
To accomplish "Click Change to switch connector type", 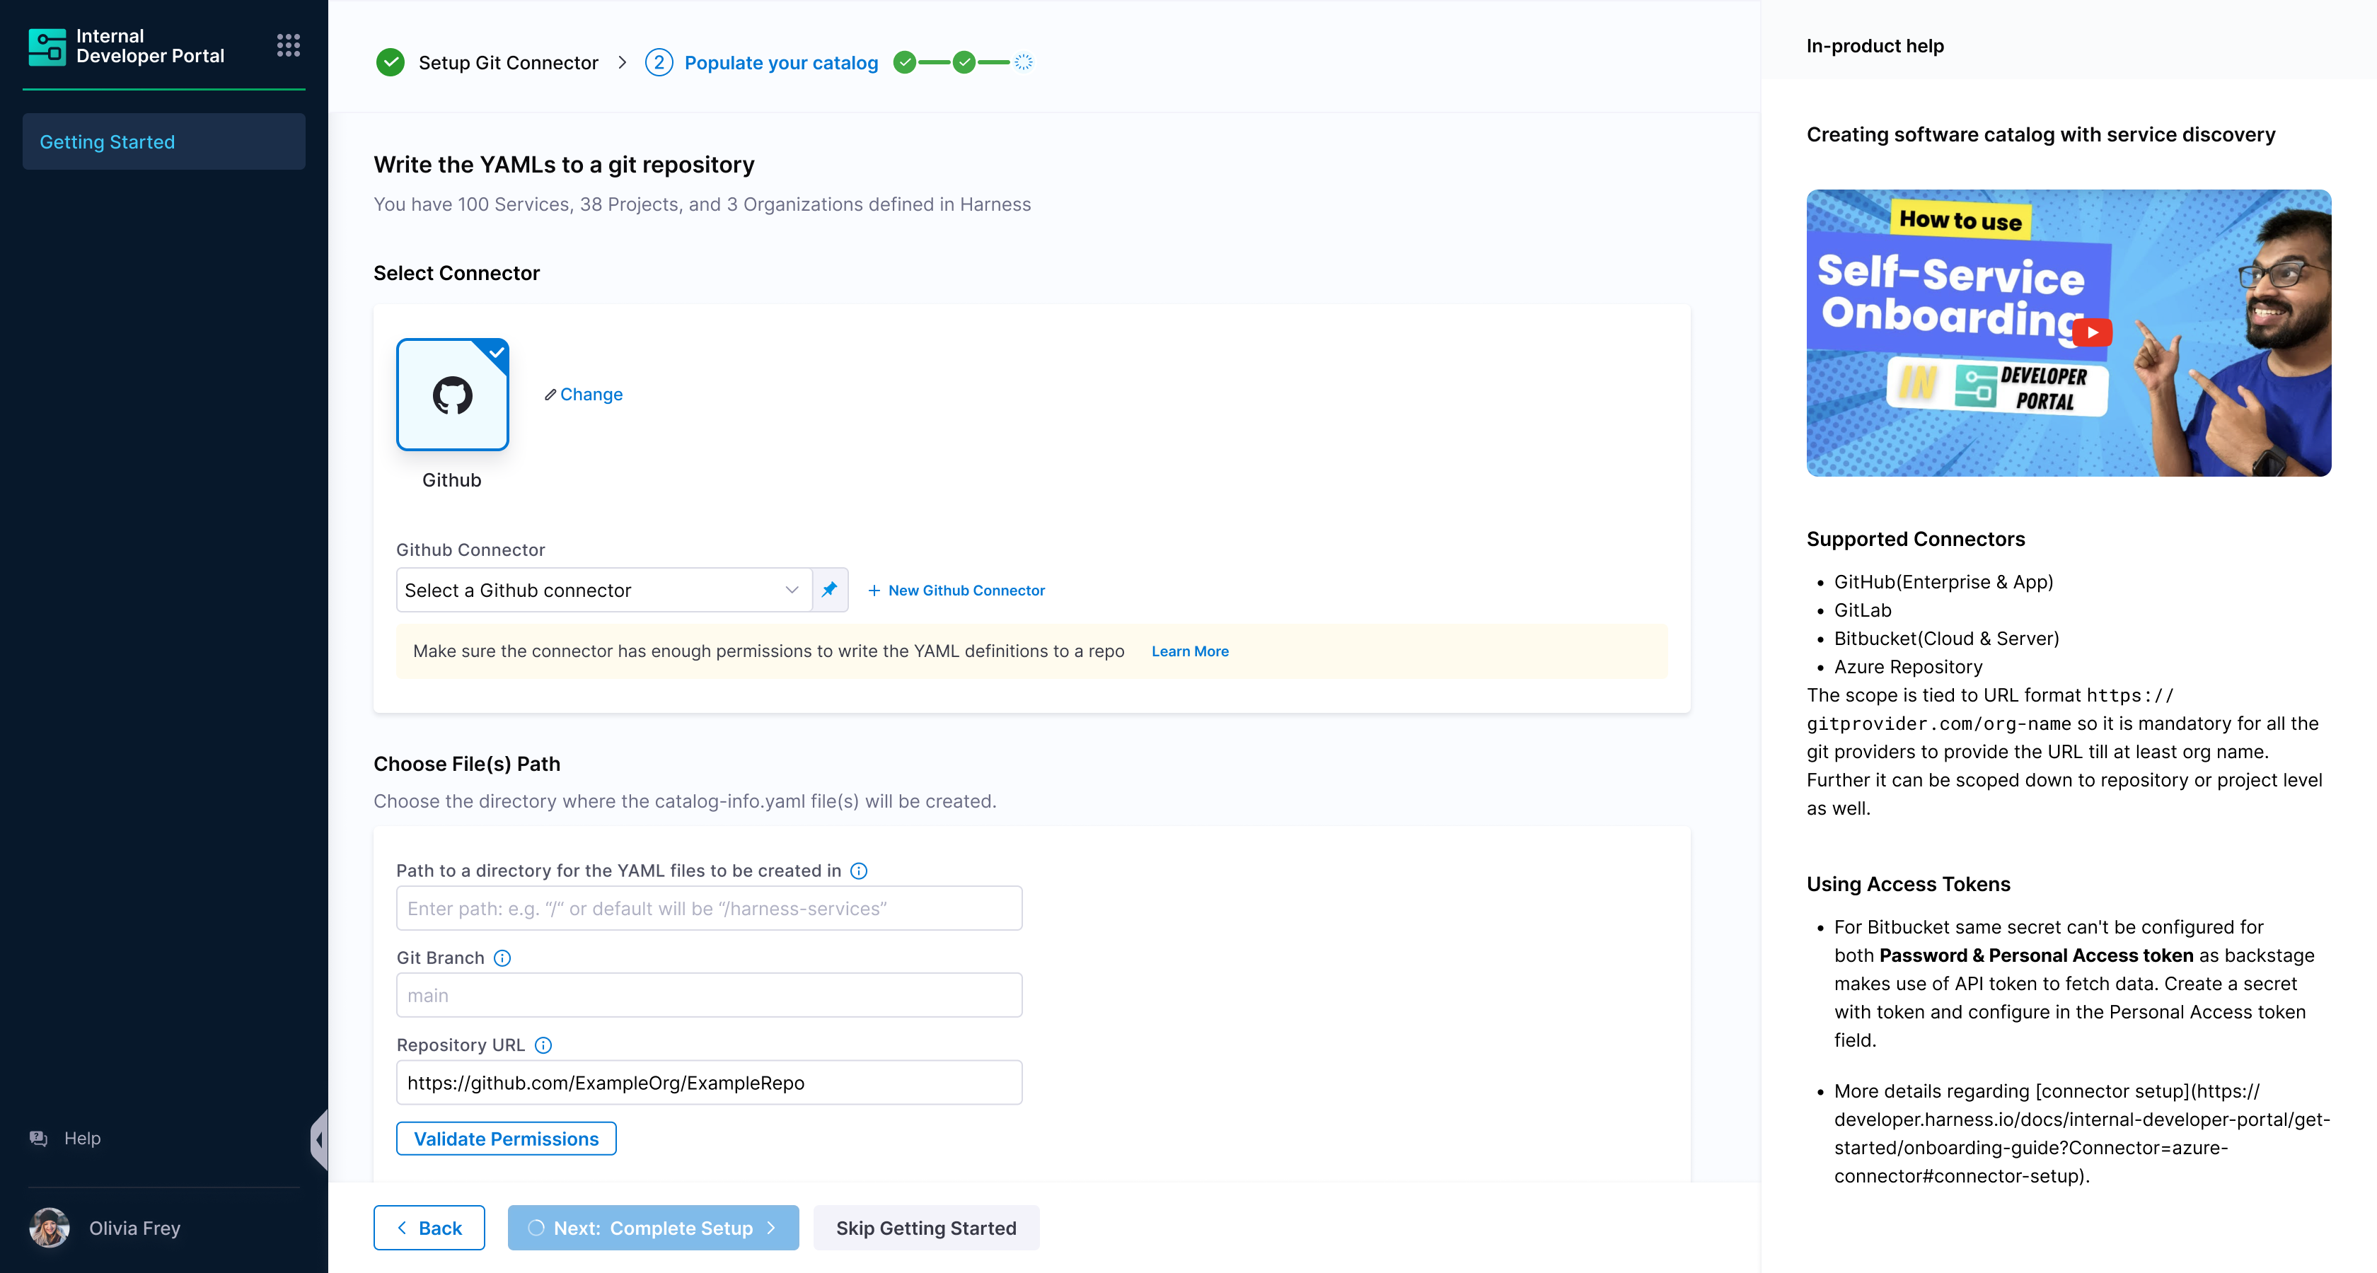I will 591,394.
